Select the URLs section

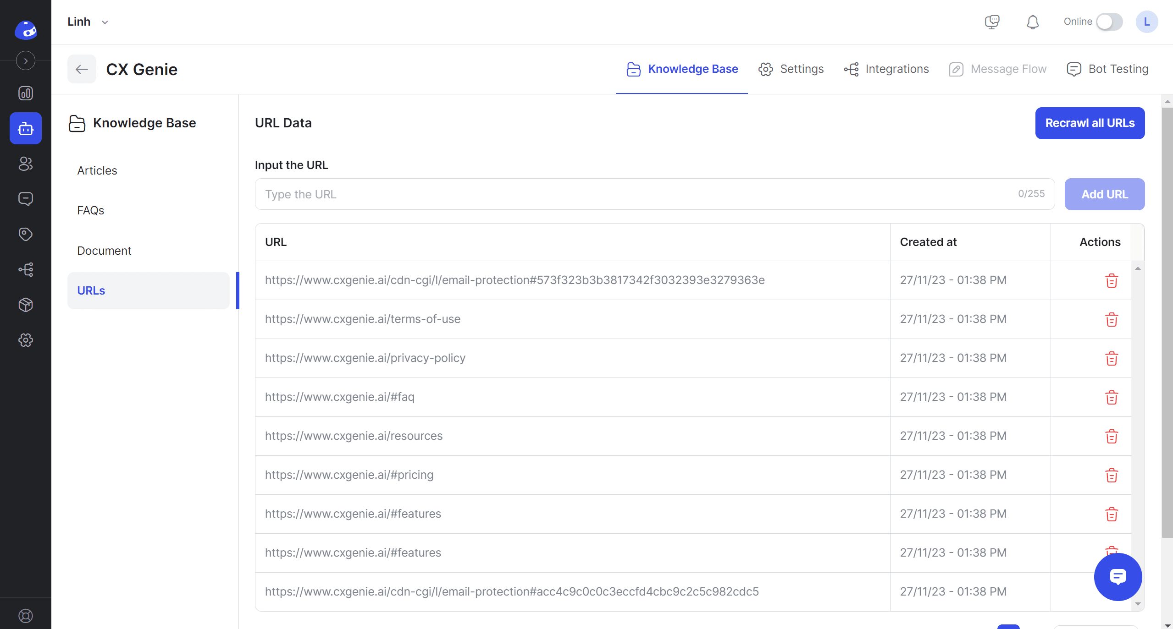tap(148, 290)
